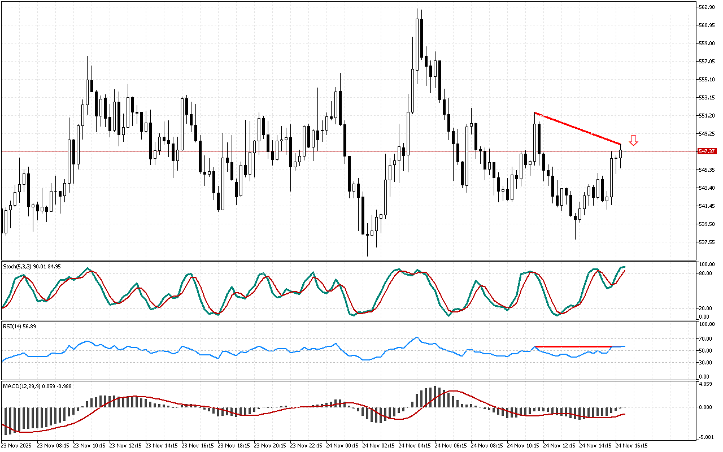Select the red descending trendline on price chart

577,129
